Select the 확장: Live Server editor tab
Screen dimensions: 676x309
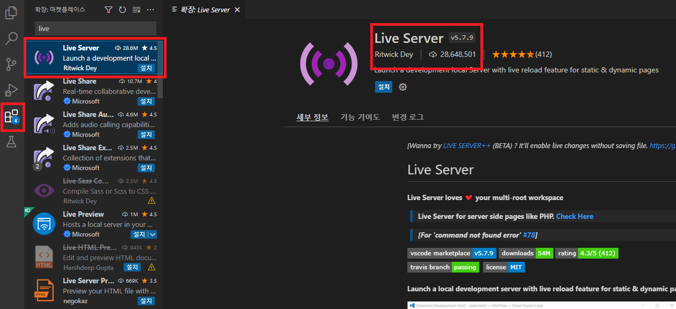[x=204, y=10]
